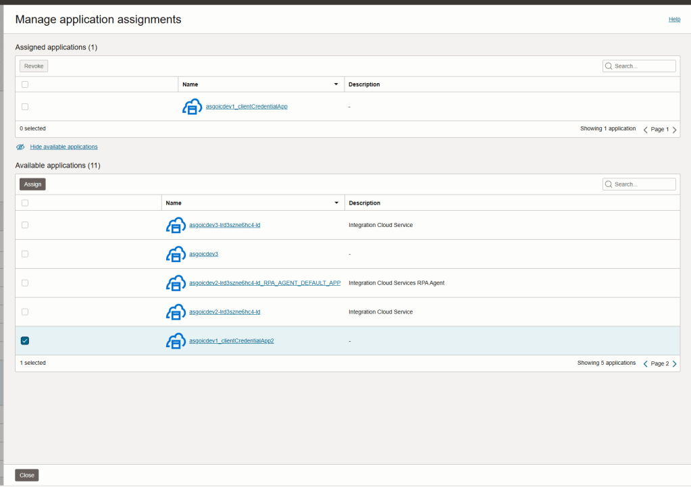The width and height of the screenshot is (691, 487).
Task: Open Name column sort dropdown in Assigned applications
Action: 336,84
